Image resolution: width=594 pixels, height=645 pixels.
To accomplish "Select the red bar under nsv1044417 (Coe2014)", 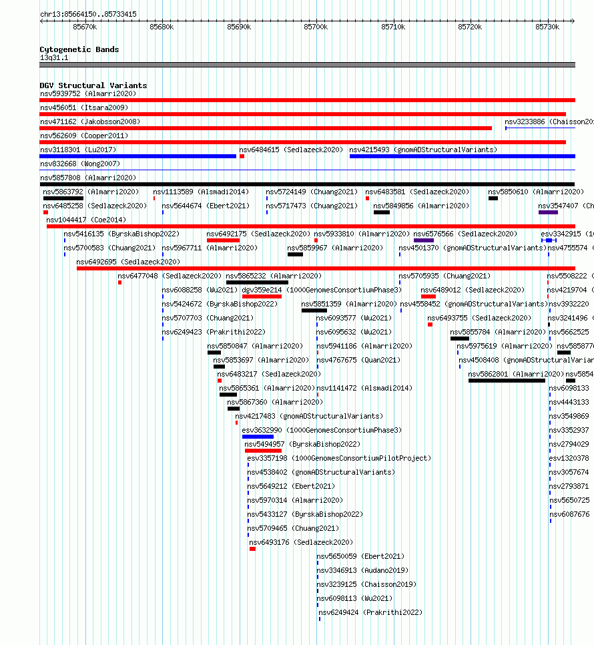I will pyautogui.click(x=311, y=226).
